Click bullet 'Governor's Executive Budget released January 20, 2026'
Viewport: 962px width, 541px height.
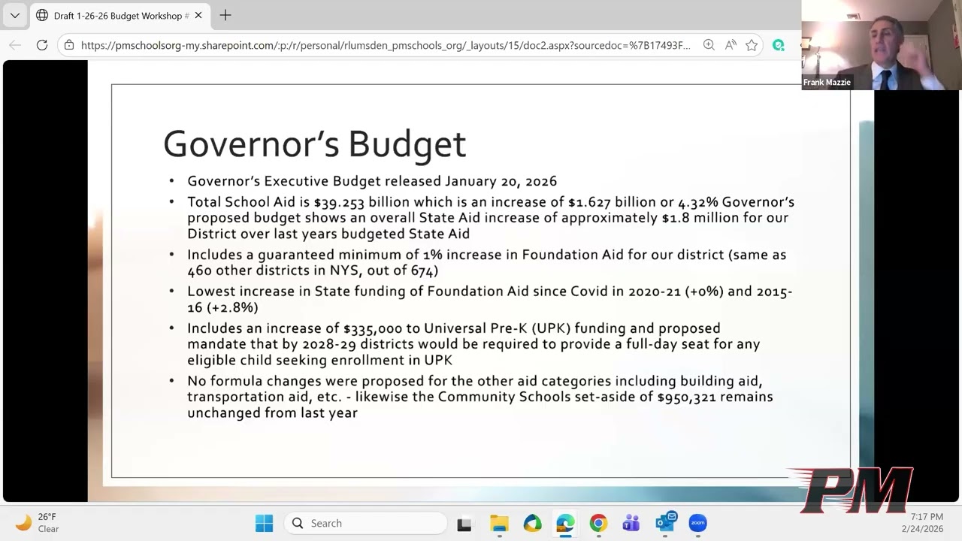point(372,181)
